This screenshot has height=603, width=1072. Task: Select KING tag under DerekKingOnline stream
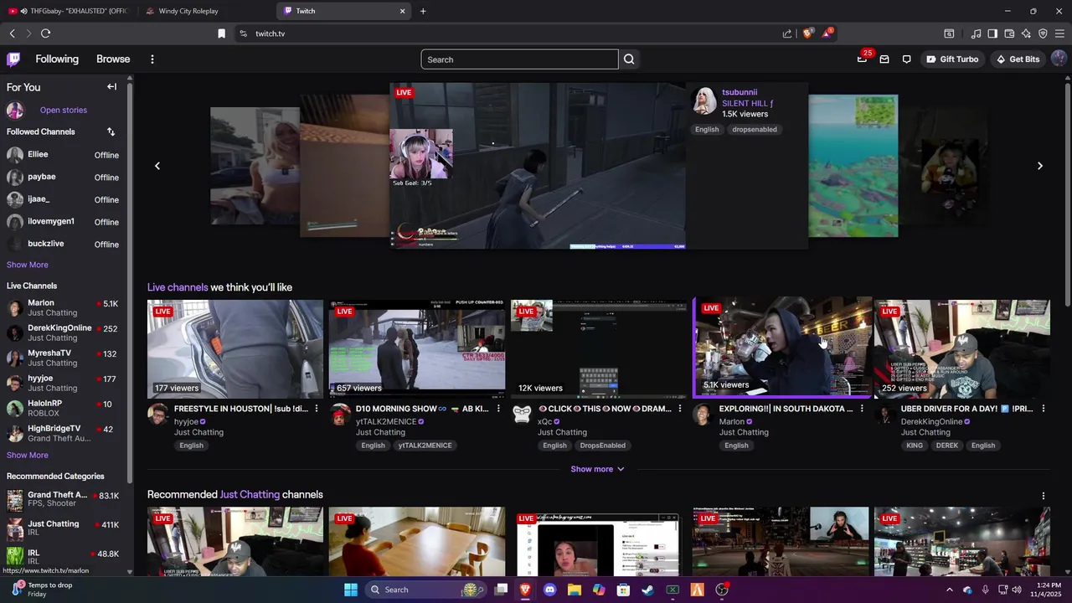coord(915,446)
